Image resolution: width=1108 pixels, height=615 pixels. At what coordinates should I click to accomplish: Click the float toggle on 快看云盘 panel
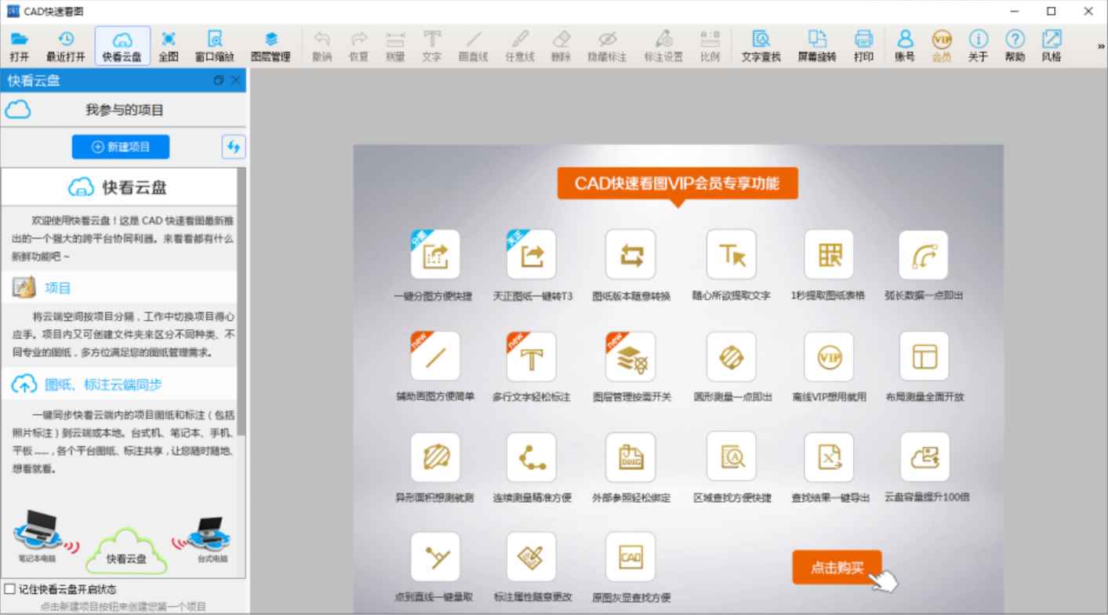point(220,80)
